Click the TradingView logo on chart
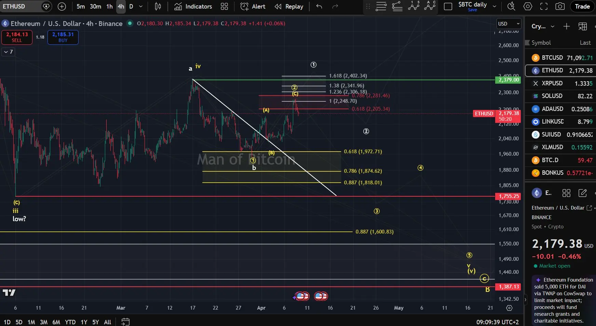Image resolution: width=596 pixels, height=326 pixels. pyautogui.click(x=9, y=293)
